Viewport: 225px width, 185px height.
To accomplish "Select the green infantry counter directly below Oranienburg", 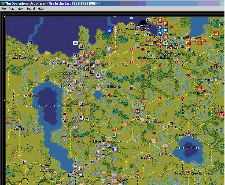I will coord(137,33).
